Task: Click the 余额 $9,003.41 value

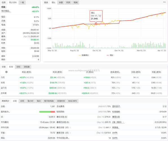Action: [x=35, y=30]
